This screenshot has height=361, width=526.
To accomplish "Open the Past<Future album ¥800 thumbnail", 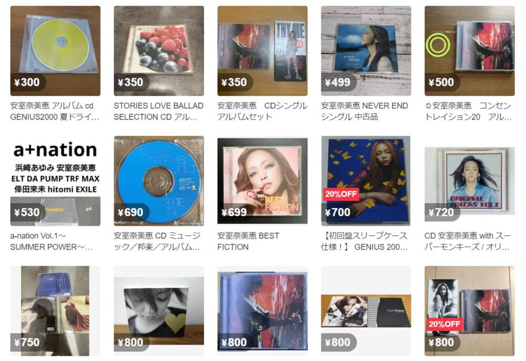I will (x=366, y=311).
